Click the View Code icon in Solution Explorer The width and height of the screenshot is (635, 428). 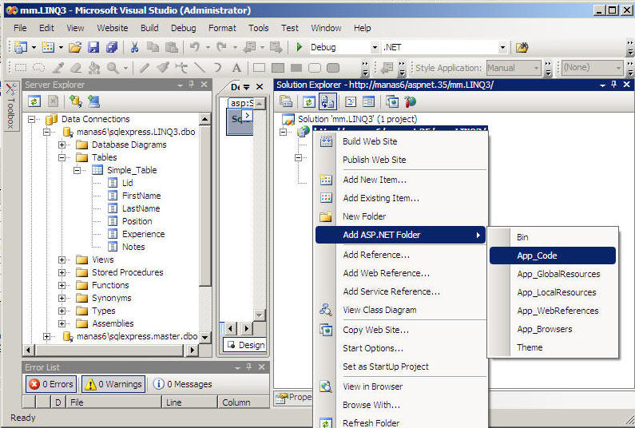tap(351, 101)
